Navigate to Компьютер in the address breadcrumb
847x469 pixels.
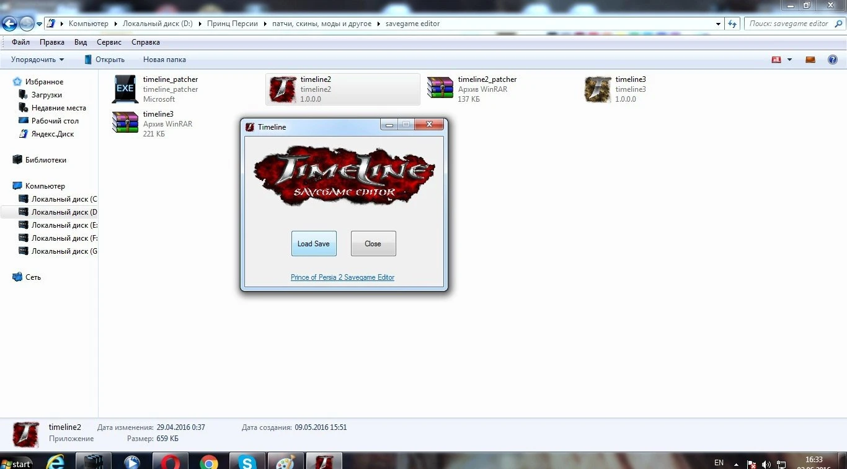[89, 24]
